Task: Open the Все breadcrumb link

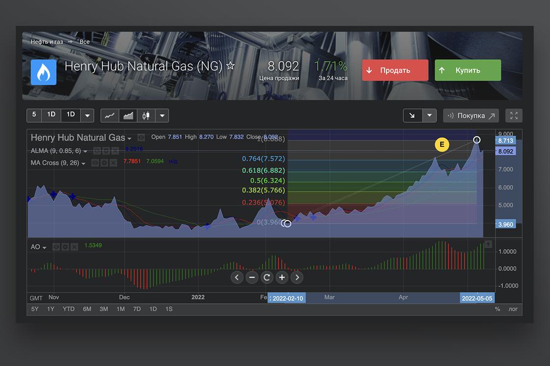Action: (84, 42)
